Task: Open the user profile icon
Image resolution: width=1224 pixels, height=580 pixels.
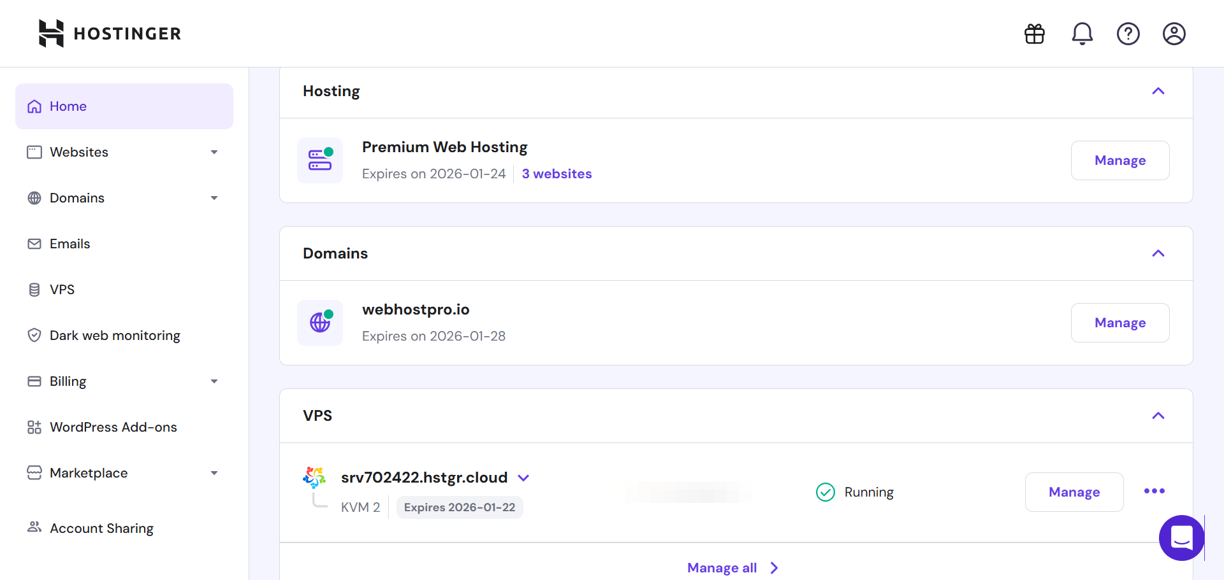Action: [x=1174, y=34]
